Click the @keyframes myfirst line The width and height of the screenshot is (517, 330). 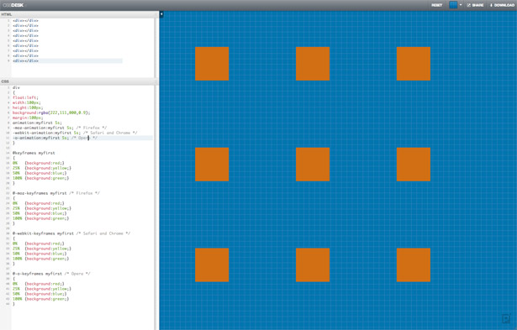pyautogui.click(x=34, y=153)
